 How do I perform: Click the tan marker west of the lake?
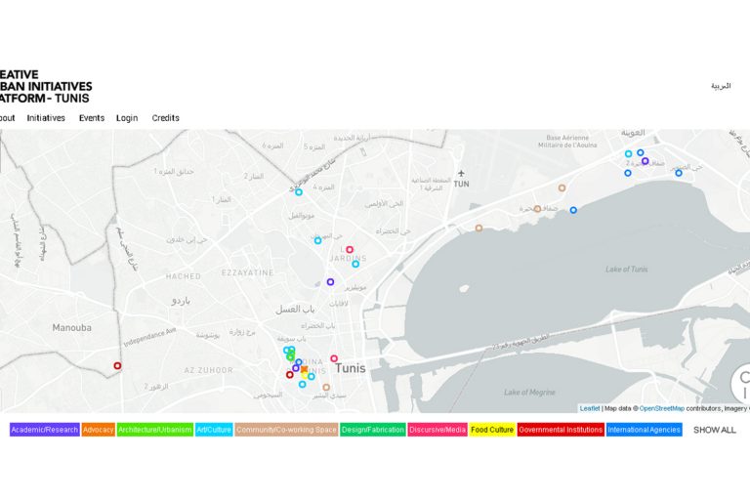(479, 228)
